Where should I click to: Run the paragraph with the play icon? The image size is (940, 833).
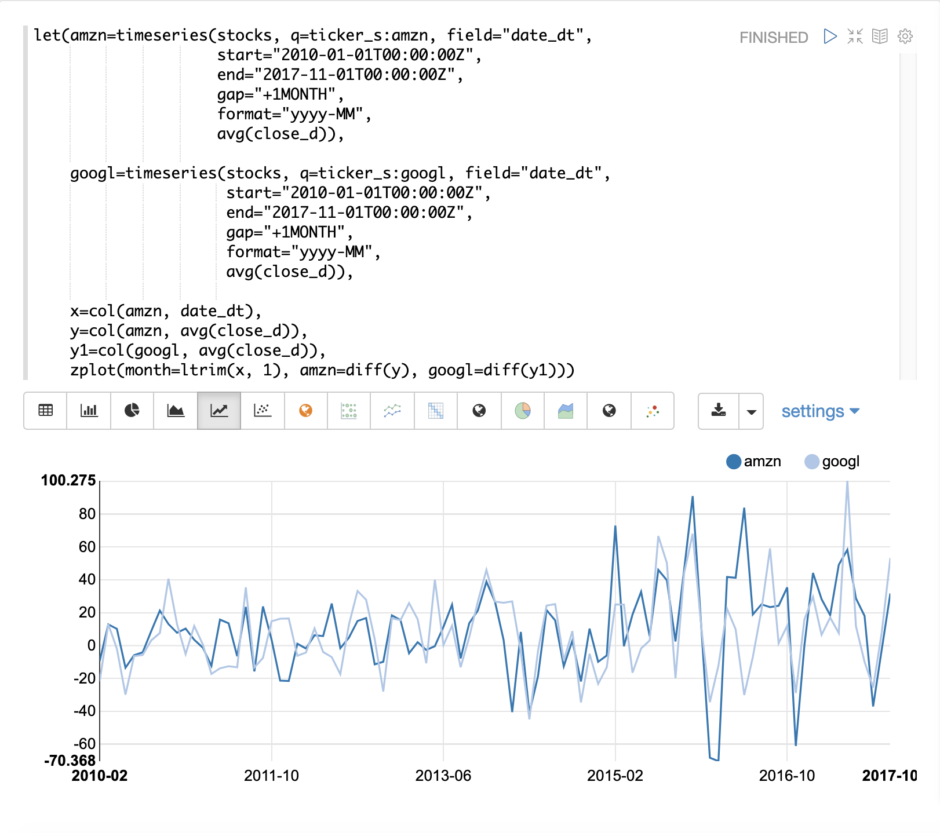tap(830, 36)
